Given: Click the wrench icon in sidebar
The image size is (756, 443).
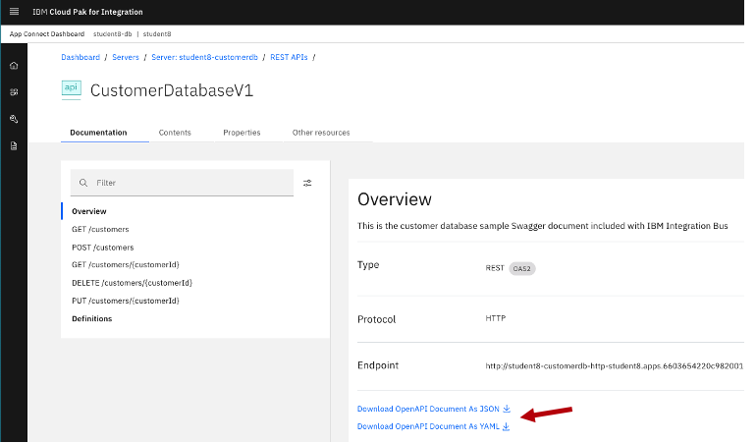Looking at the screenshot, I should 14,119.
